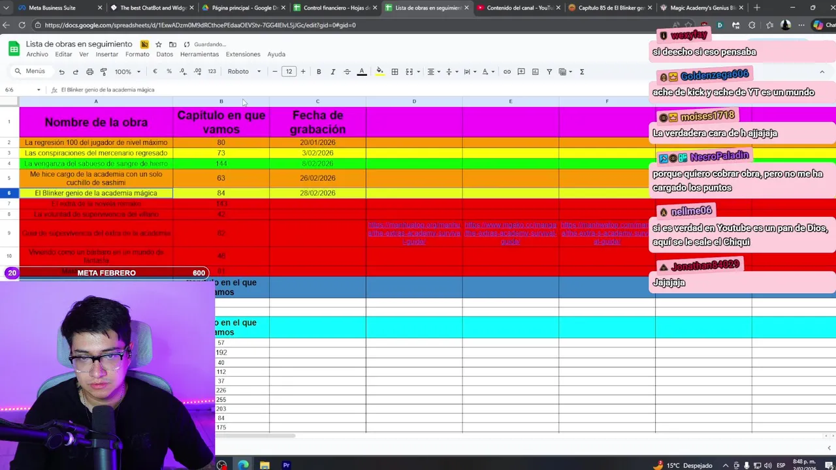Decrease font size with minus button
Viewport: 836px width, 470px height.
(275, 72)
